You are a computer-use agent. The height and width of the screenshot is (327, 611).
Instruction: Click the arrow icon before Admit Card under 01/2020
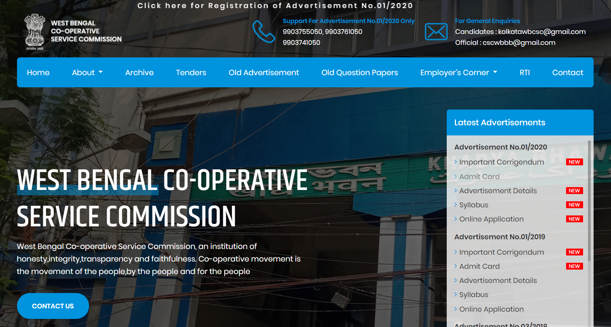pyautogui.click(x=456, y=176)
